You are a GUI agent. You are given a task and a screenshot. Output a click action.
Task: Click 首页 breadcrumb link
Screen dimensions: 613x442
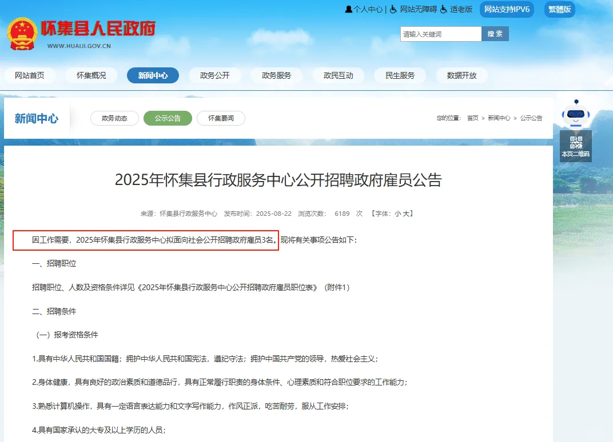(473, 118)
